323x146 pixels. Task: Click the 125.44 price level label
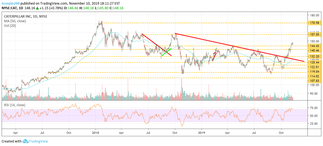[x=314, y=62]
